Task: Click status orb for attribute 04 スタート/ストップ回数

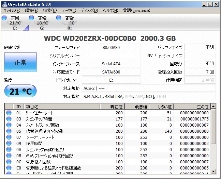Action: [x=9, y=125]
